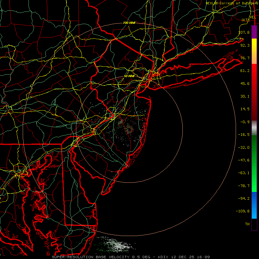Image resolution: width=259 pixels, height=259 pixels.
Task: Select the -0.9 legend value
Action: [245, 122]
